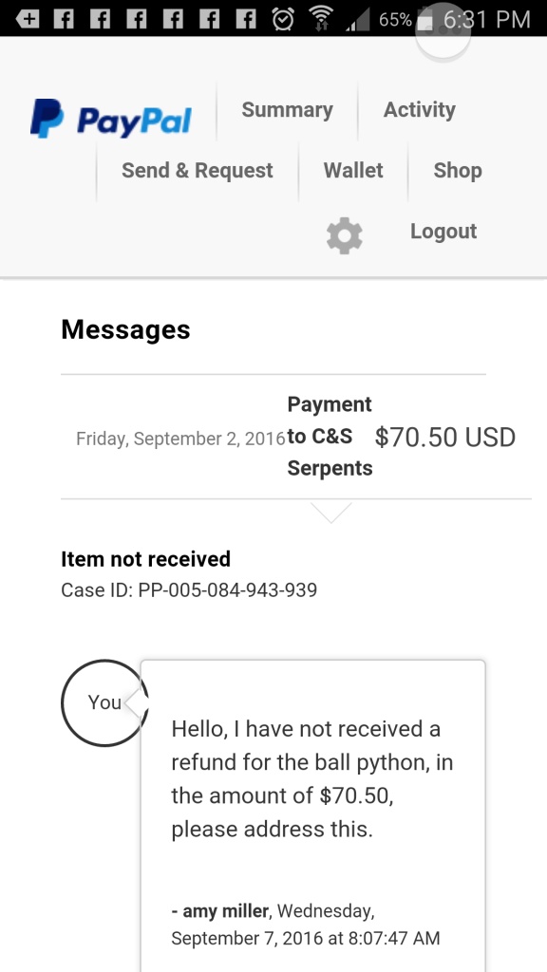Screen dimensions: 547x972
Task: Expand the payment details chevron
Action: [330, 512]
